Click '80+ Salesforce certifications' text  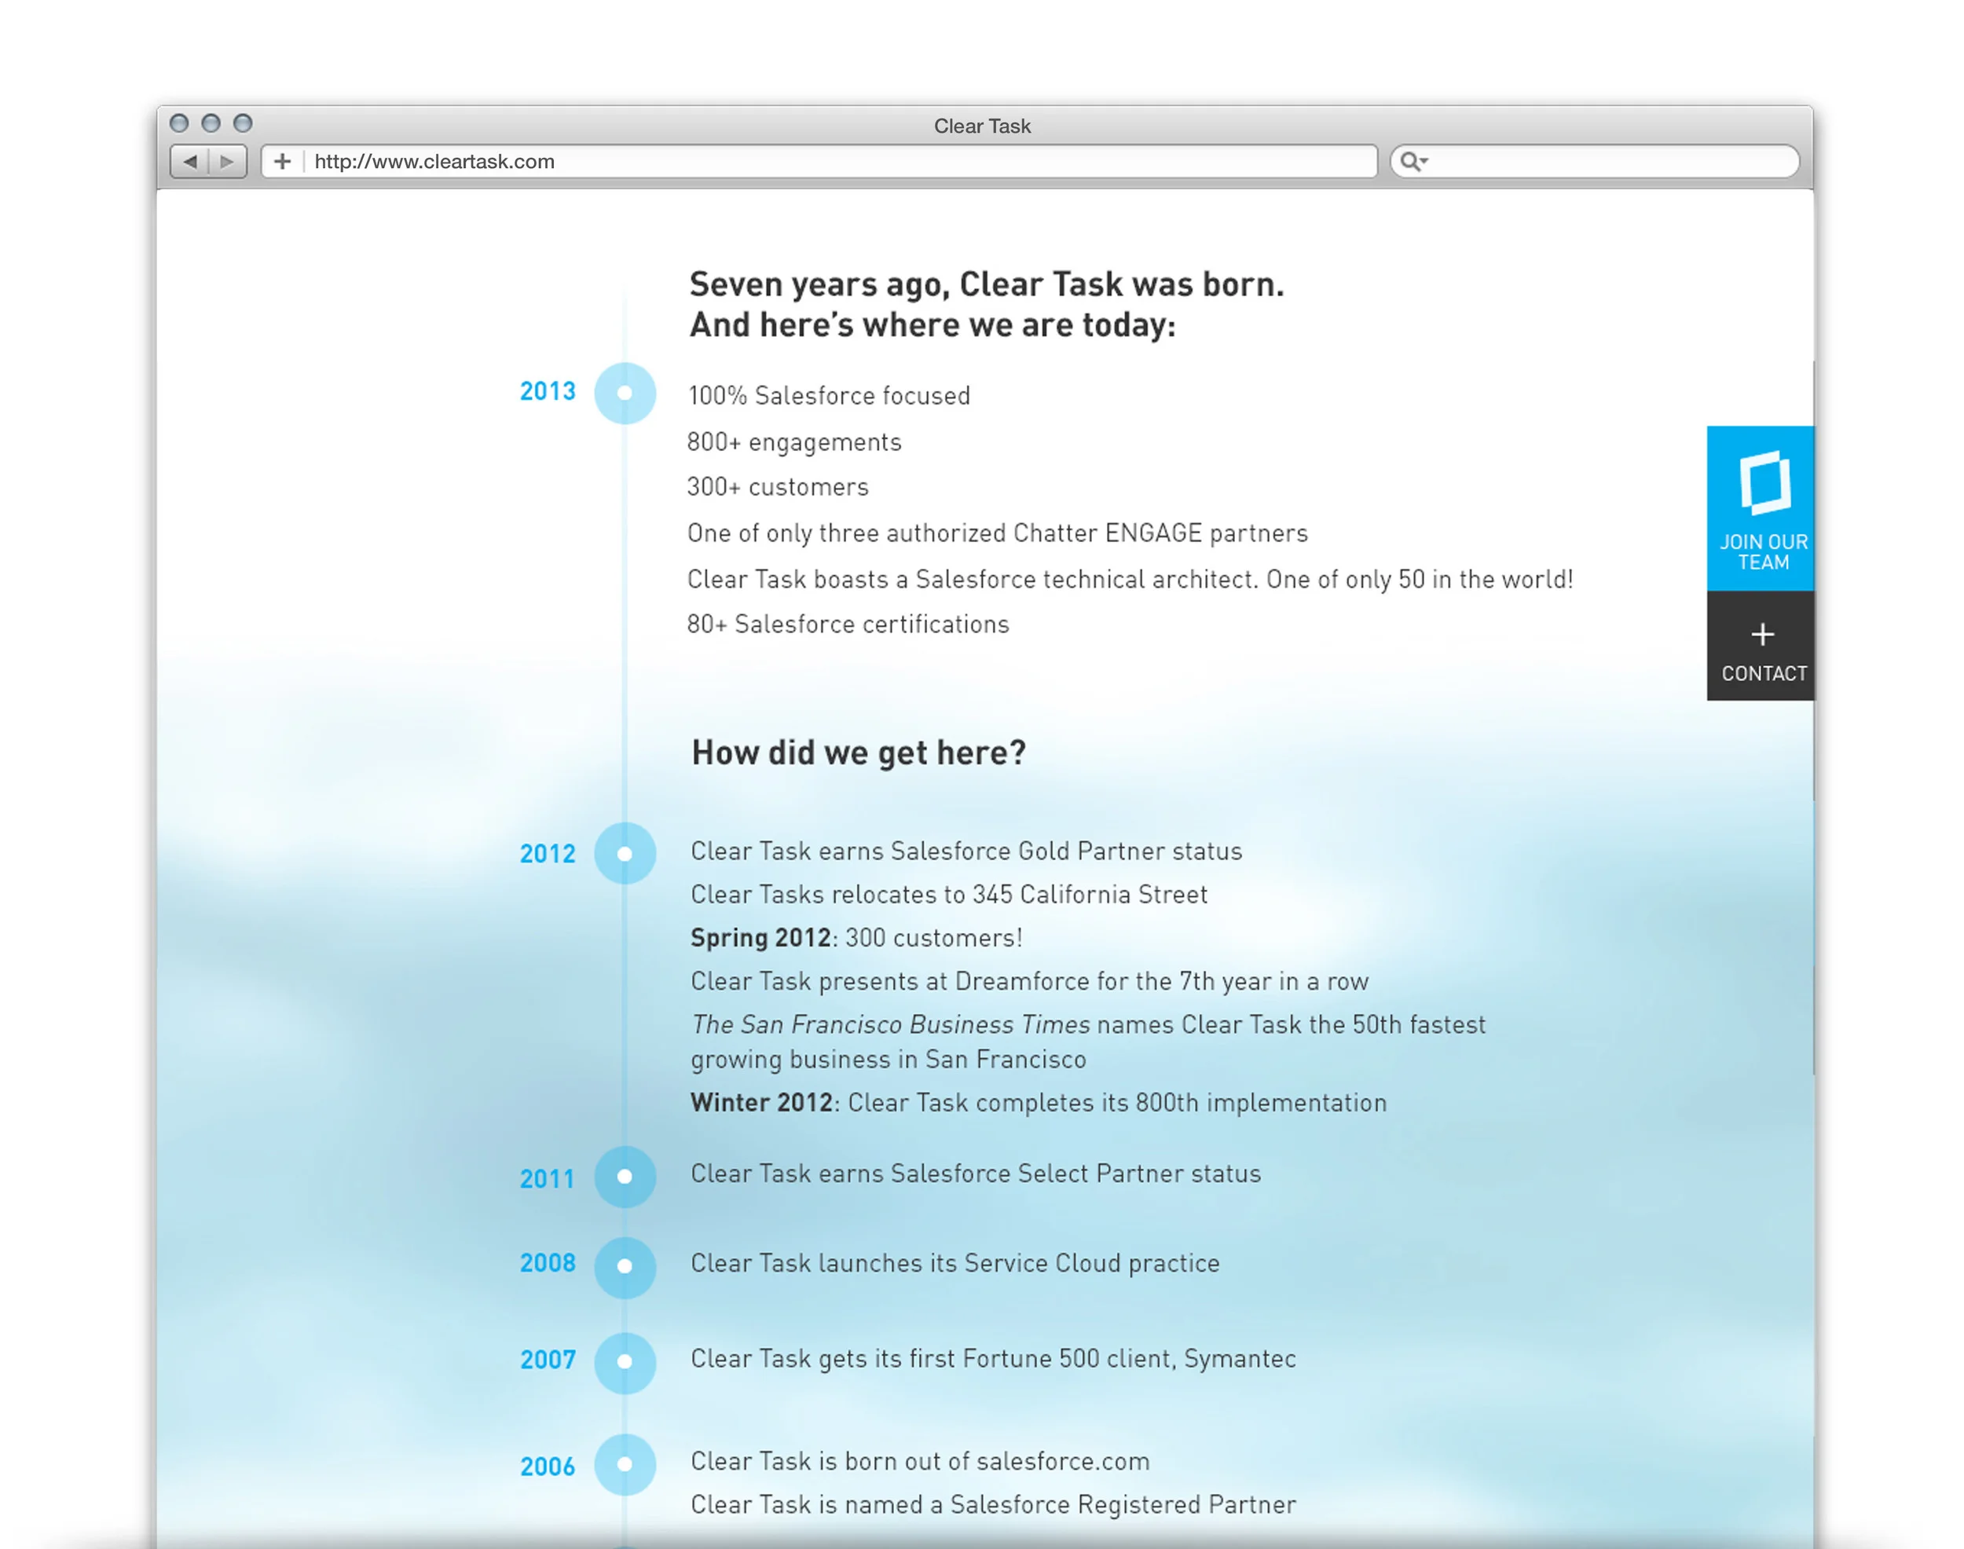[848, 624]
